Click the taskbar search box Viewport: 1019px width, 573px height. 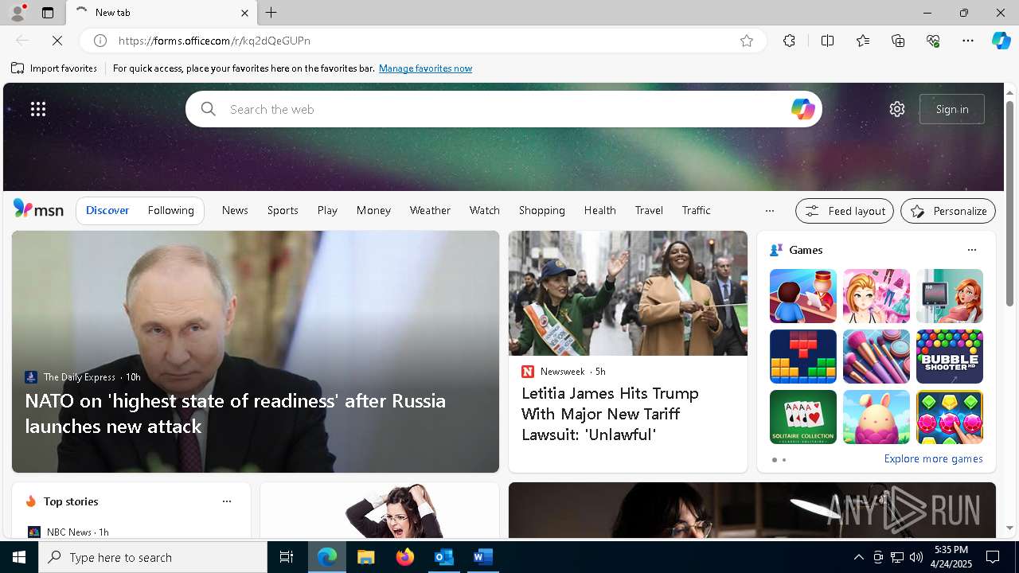pos(153,557)
